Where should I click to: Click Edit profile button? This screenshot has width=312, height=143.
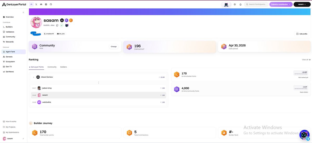(302, 34)
